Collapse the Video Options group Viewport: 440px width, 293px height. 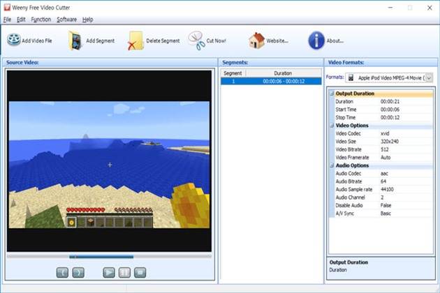[332, 126]
